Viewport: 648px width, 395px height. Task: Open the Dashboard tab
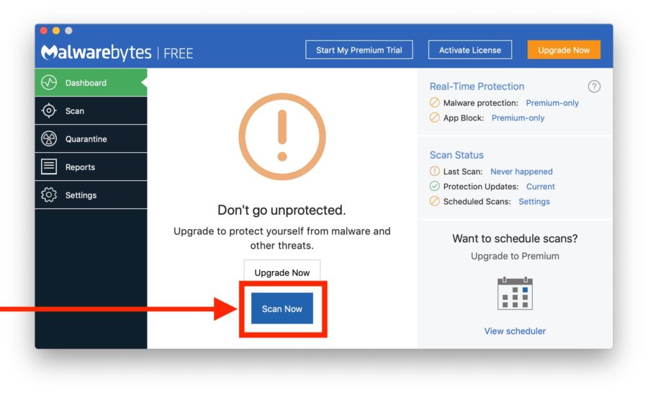tap(91, 82)
